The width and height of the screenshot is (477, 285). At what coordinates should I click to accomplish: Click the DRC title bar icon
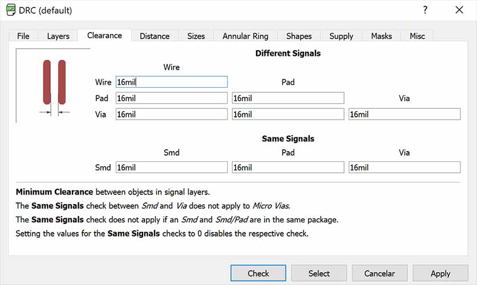click(10, 10)
